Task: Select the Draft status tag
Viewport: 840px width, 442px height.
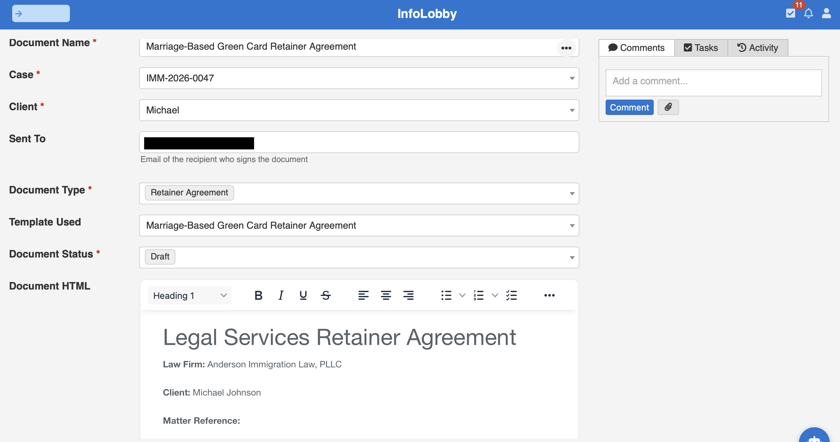Action: coord(160,257)
